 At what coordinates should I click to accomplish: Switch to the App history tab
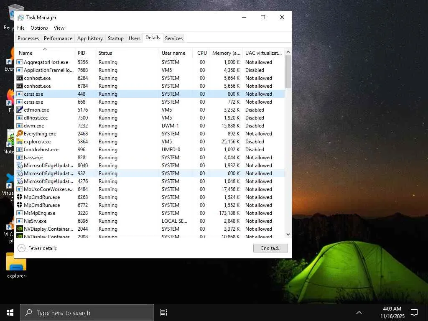pos(90,38)
